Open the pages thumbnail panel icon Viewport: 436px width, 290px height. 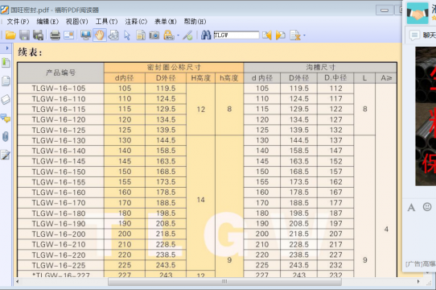[6, 81]
